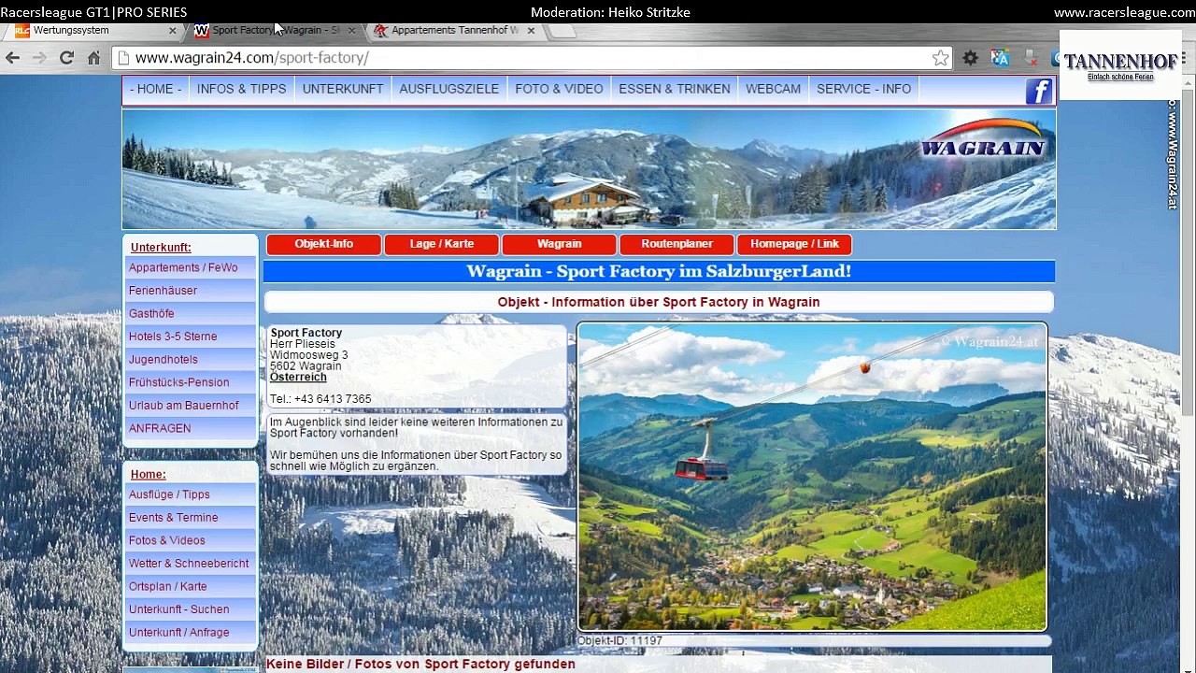1196x673 pixels.
Task: Close the Wertungssystem tab
Action: tap(172, 30)
